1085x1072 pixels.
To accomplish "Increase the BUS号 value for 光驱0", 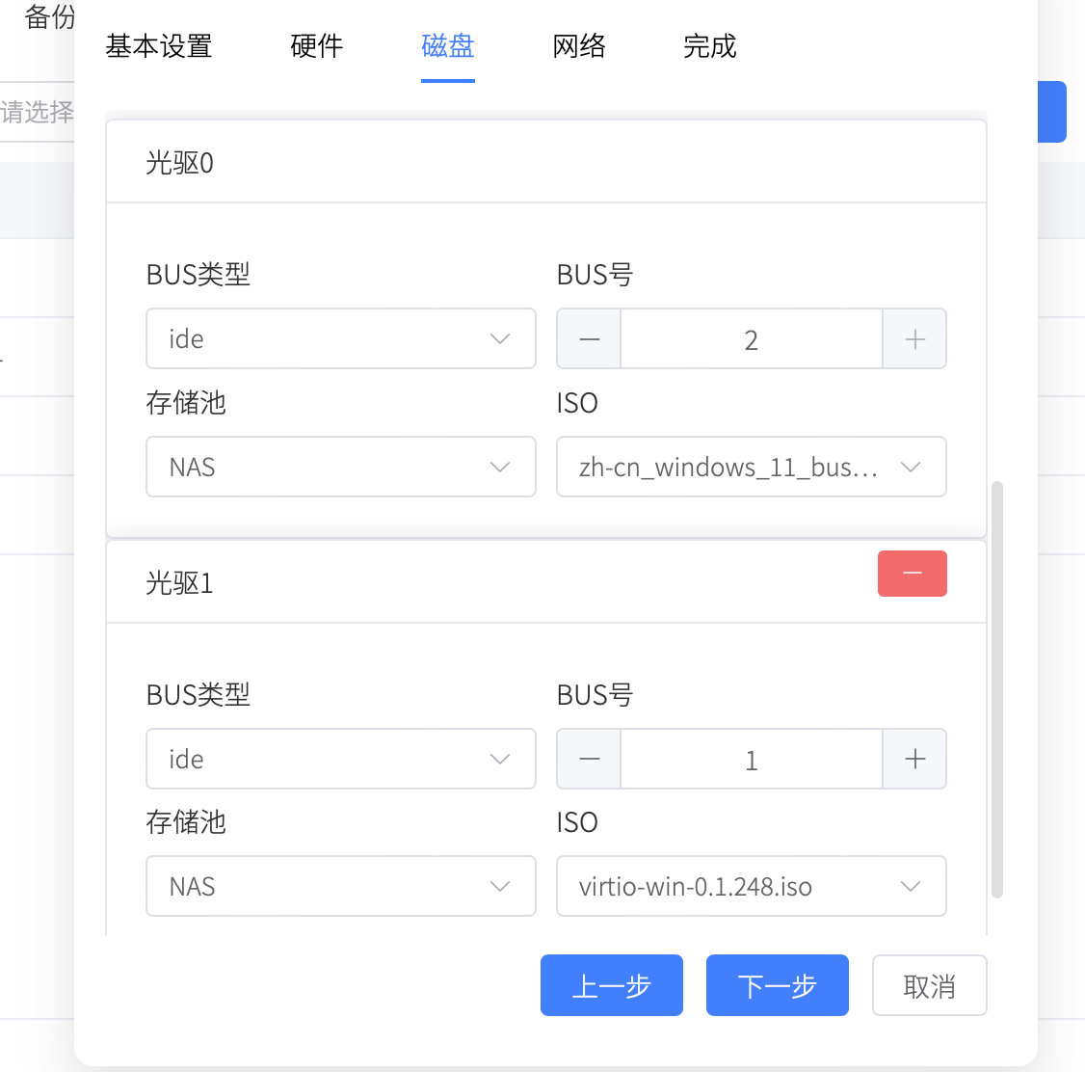I will coord(913,338).
